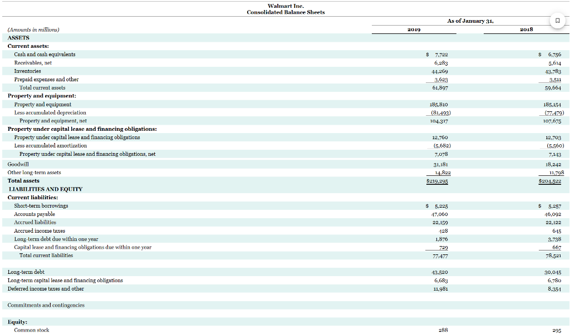Select the 2018 column header

(526, 29)
